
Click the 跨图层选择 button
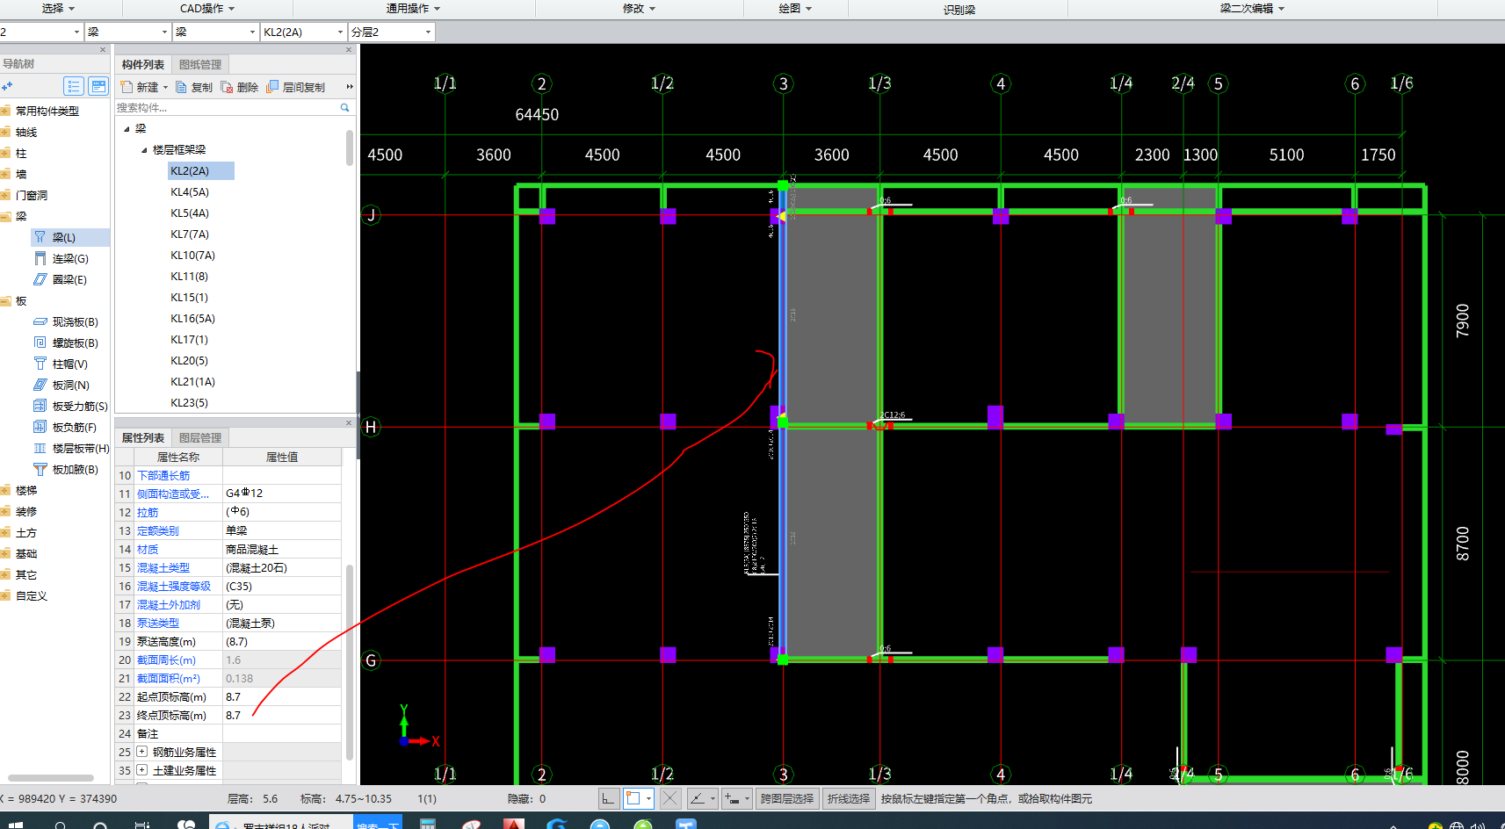tap(787, 798)
